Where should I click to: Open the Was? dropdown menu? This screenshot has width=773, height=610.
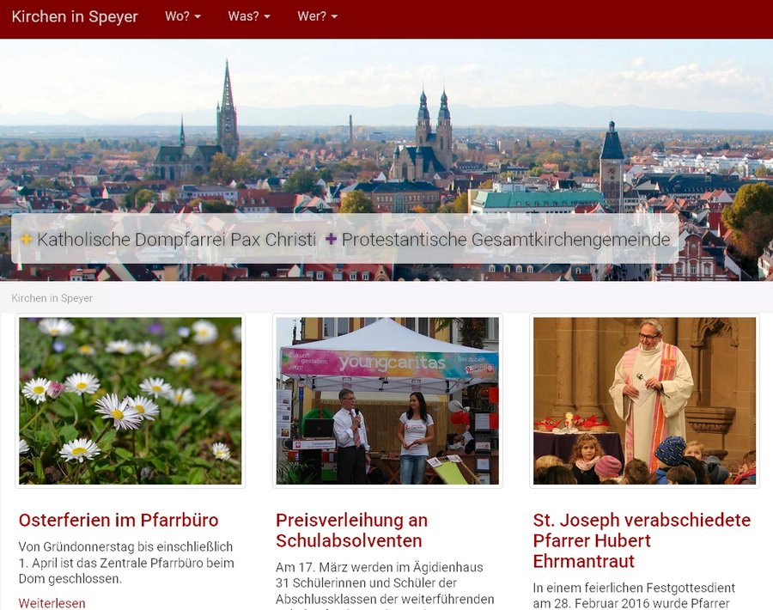(x=249, y=16)
